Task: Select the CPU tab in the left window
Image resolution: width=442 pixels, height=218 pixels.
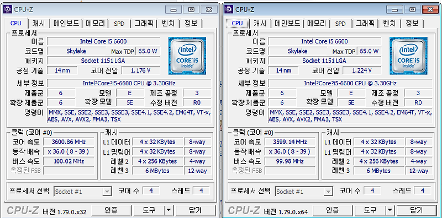Action: [x=16, y=23]
